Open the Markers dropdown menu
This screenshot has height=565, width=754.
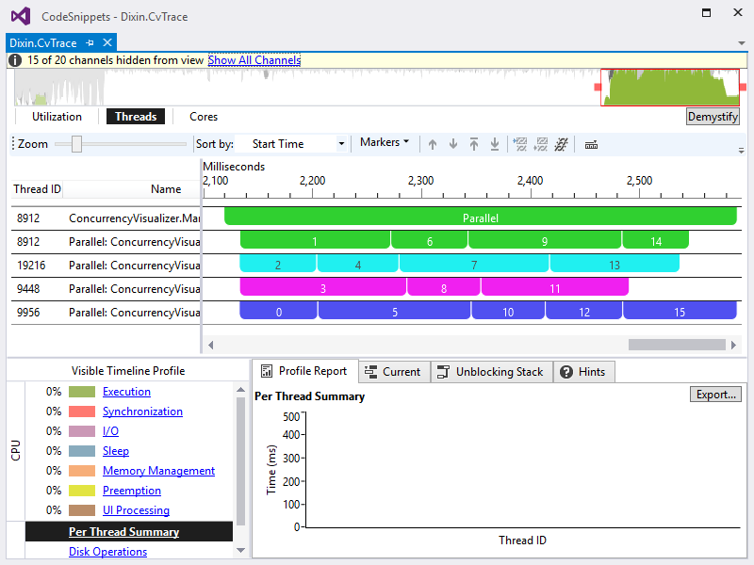click(385, 142)
